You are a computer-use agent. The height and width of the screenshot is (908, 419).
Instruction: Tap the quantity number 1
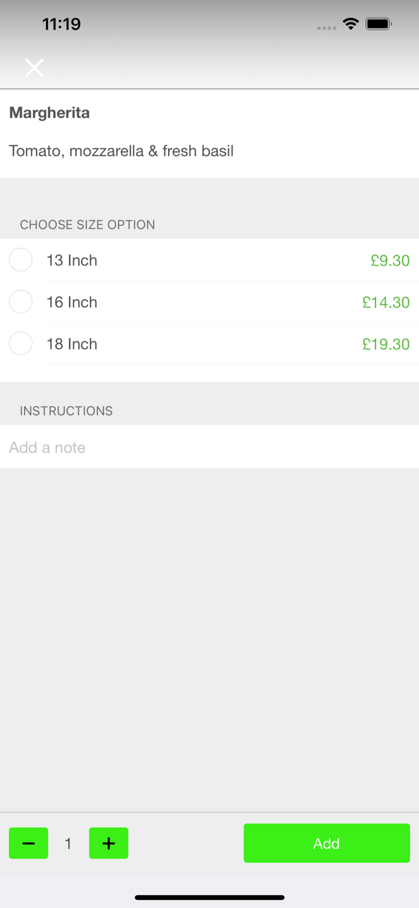click(68, 844)
